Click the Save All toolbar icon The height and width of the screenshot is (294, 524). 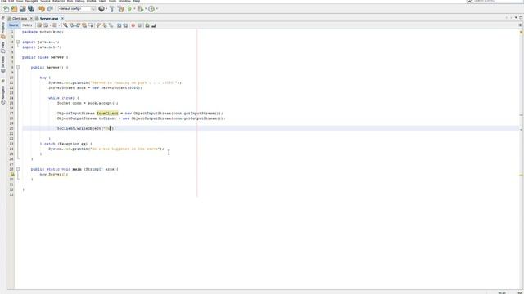31,9
